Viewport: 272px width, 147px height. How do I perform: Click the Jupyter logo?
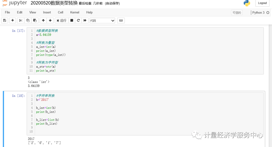pyautogui.click(x=15, y=3)
